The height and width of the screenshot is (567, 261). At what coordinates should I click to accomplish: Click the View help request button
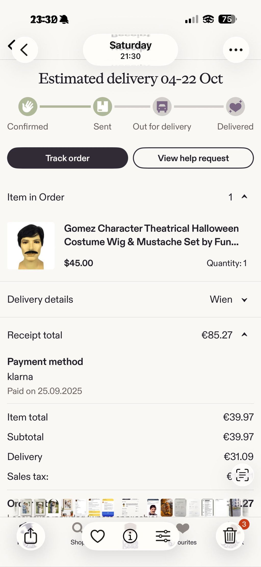[x=193, y=158]
